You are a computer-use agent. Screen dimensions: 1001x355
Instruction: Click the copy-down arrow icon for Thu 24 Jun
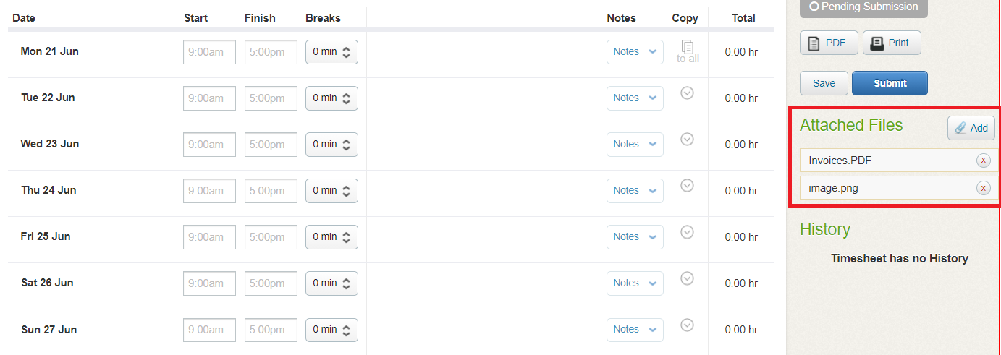pyautogui.click(x=688, y=186)
